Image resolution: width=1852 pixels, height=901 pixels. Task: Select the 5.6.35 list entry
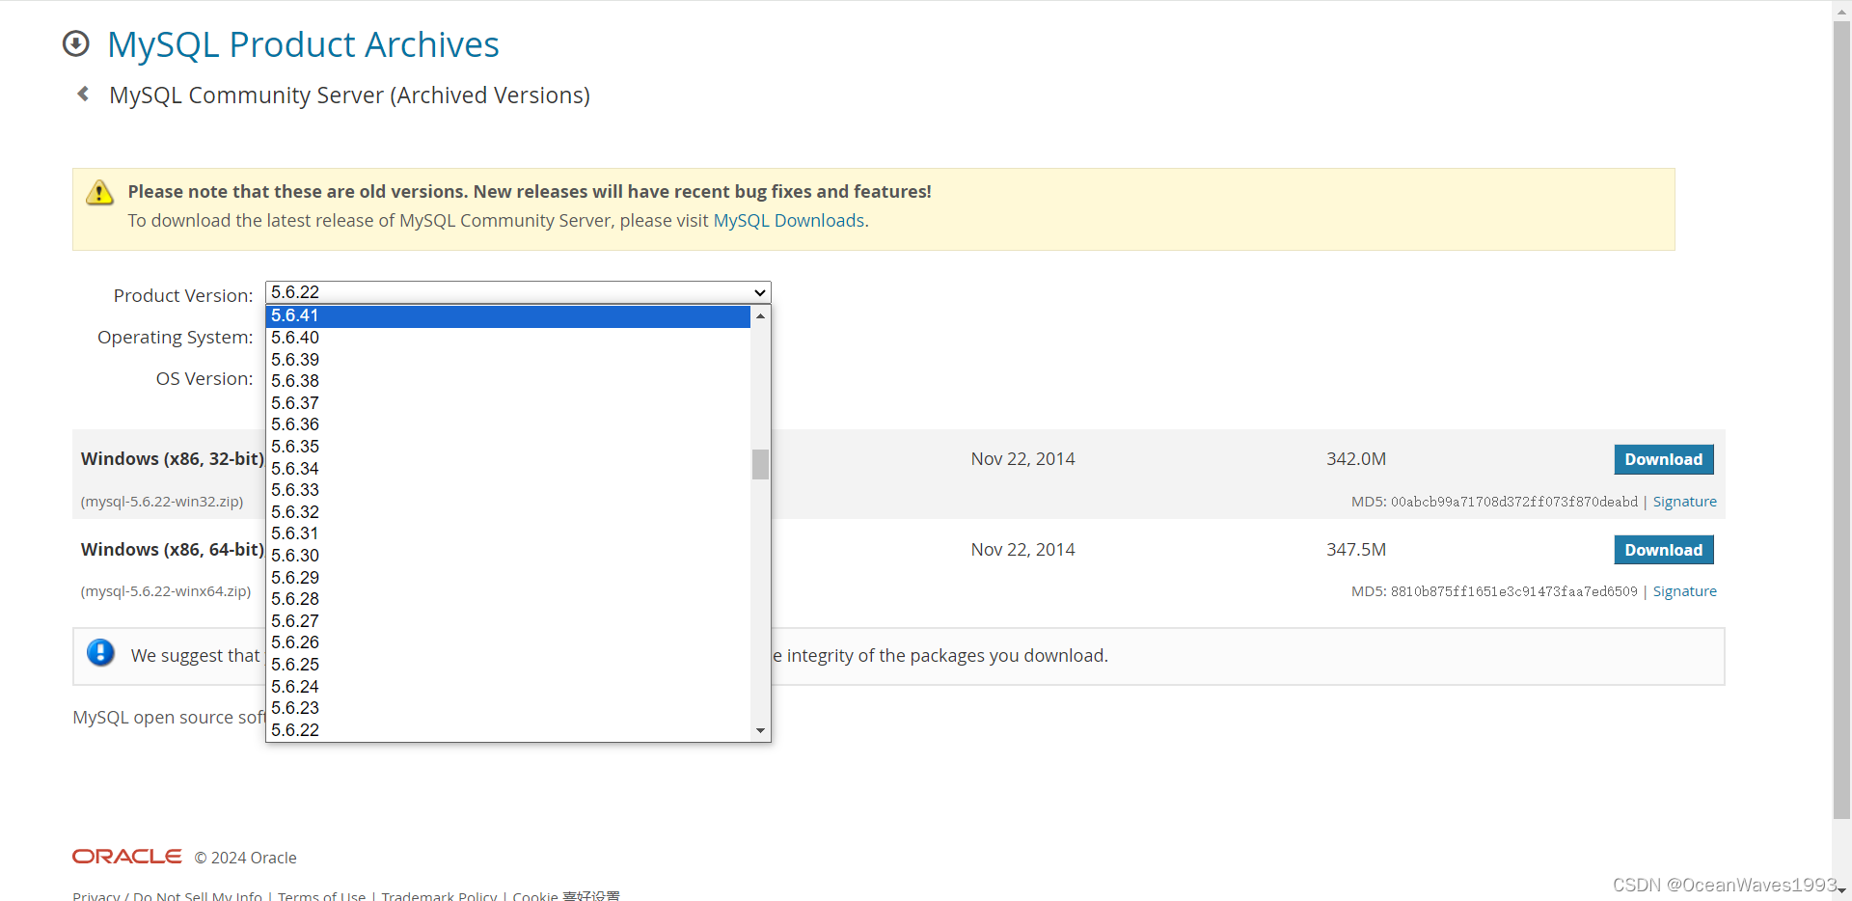(x=508, y=447)
